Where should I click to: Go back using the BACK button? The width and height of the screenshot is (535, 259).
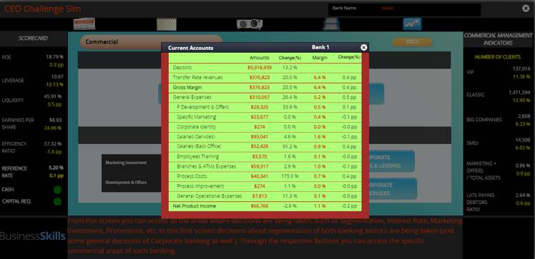coord(412,42)
